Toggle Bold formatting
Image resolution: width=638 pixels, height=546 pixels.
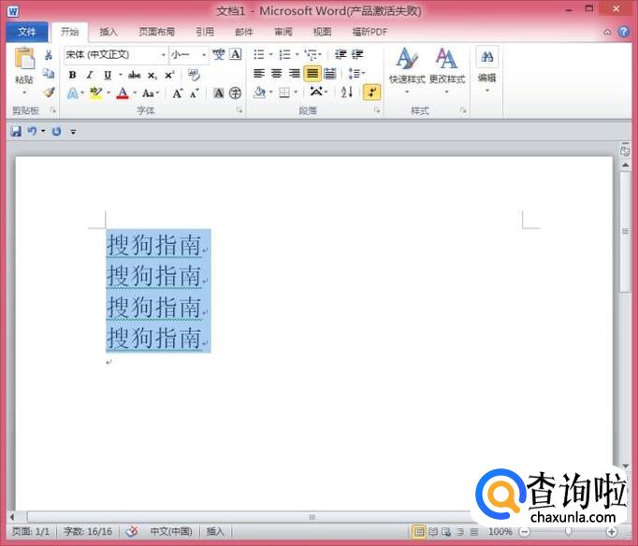coord(72,75)
